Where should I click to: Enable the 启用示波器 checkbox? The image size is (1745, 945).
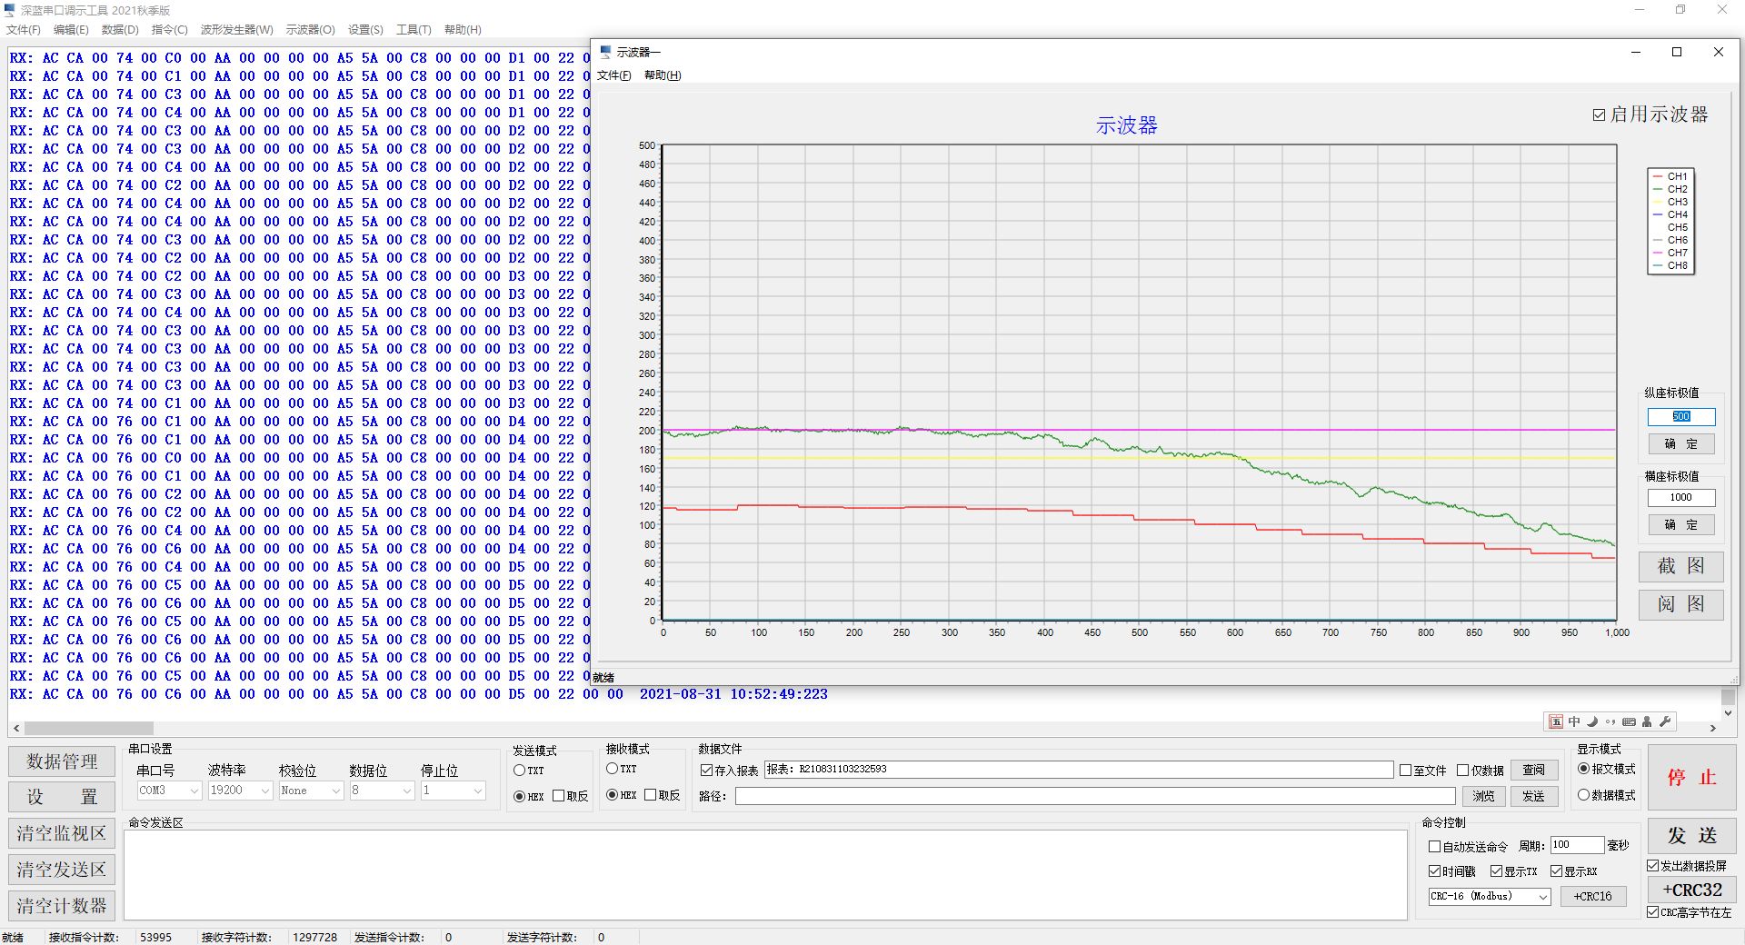(x=1599, y=114)
